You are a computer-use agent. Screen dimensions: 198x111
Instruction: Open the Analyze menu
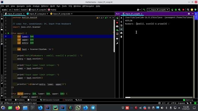(36, 6)
